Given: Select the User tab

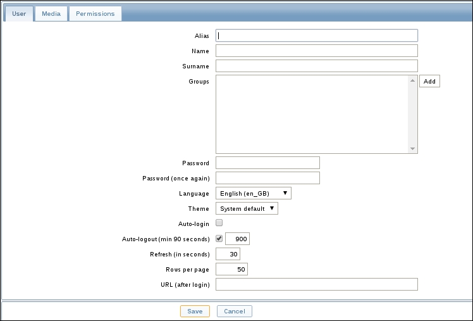Looking at the screenshot, I should (19, 13).
